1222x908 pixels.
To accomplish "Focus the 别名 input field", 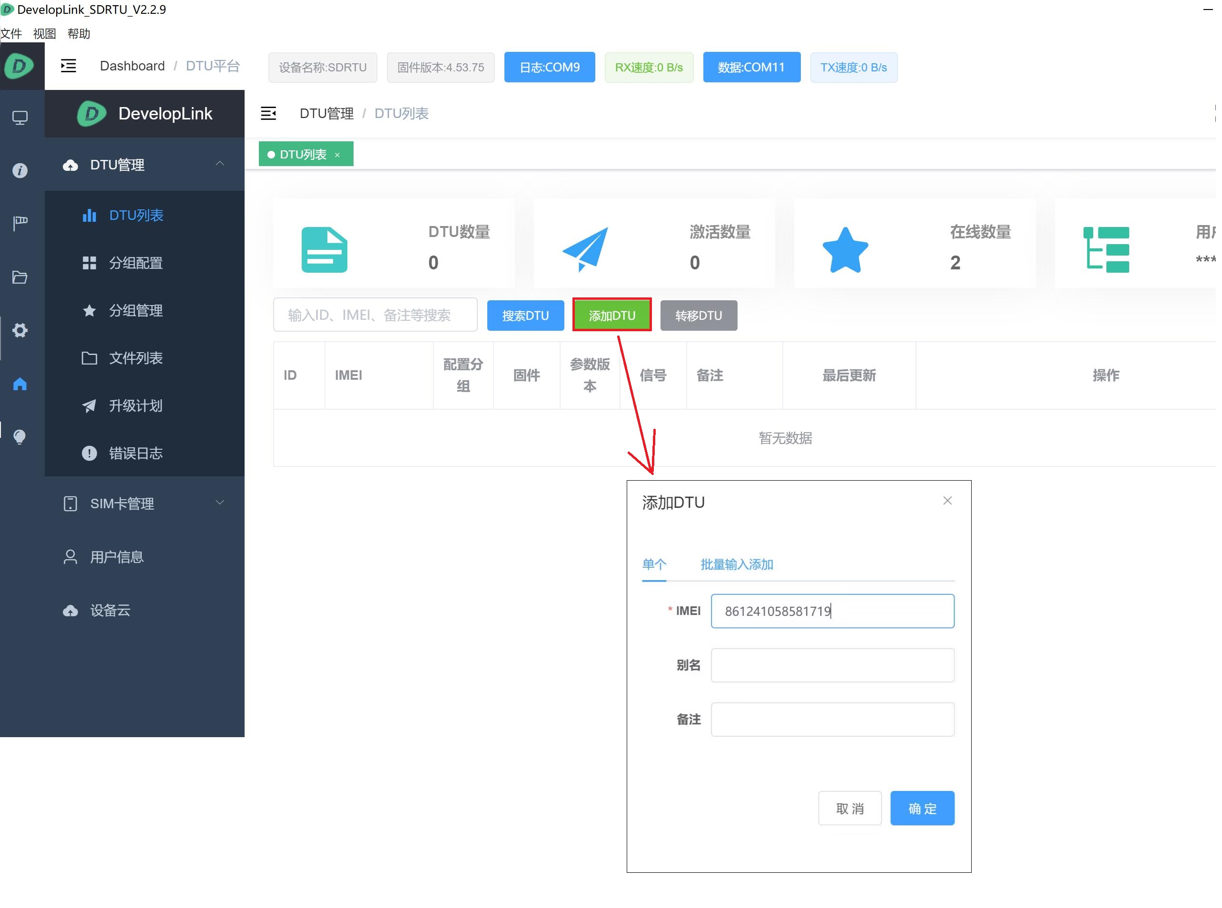I will click(832, 666).
